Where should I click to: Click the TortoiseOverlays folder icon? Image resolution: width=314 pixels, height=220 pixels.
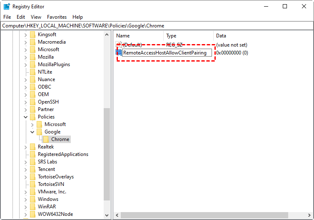32,177
